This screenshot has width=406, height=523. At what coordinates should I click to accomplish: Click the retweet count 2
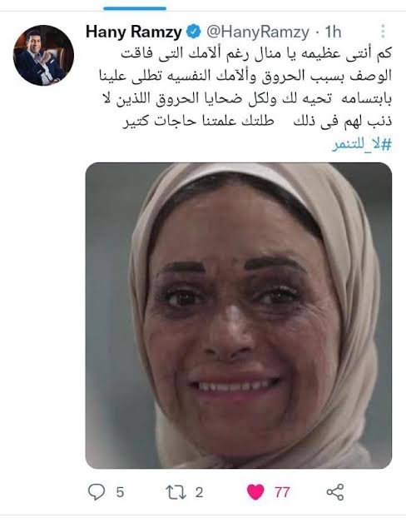[x=199, y=492]
